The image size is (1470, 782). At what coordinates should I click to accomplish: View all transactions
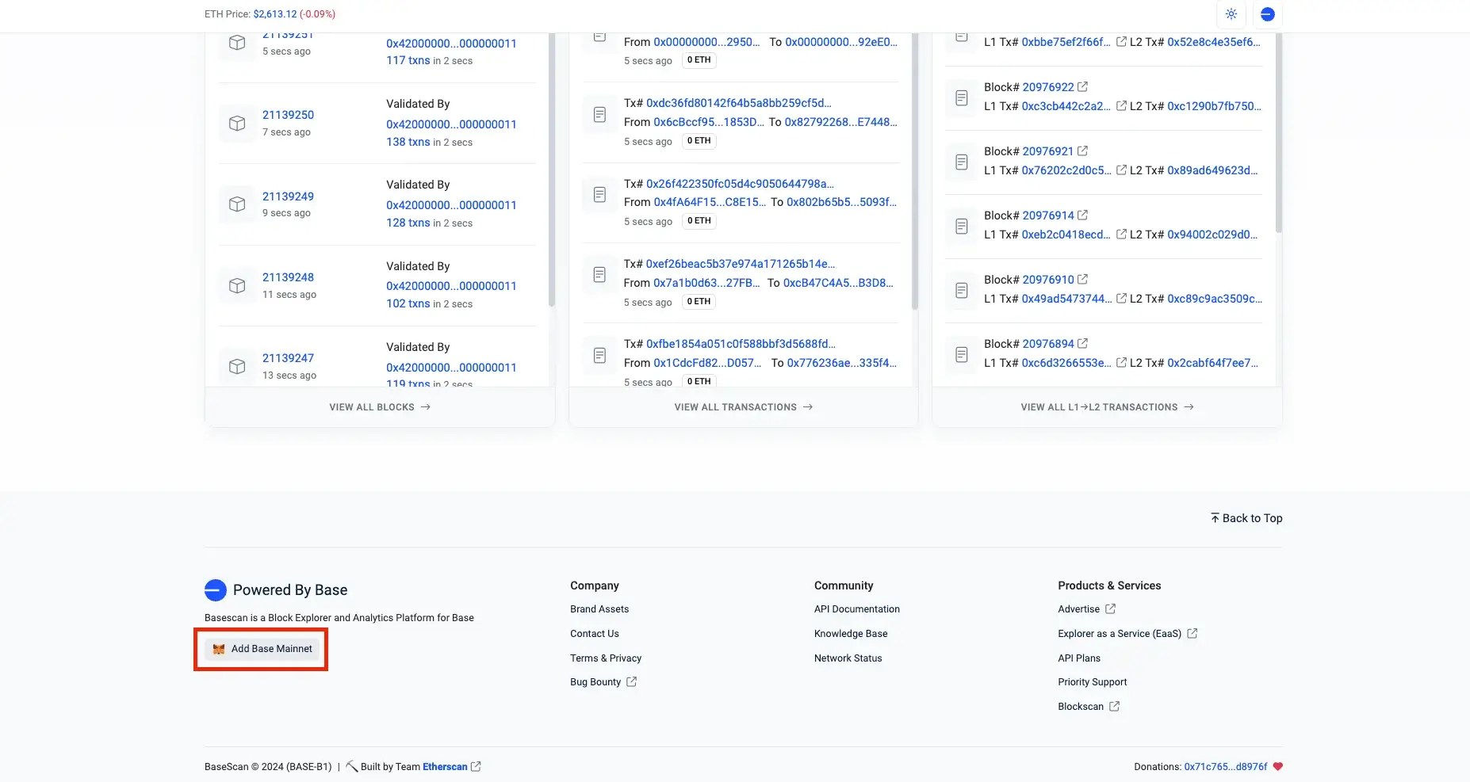pyautogui.click(x=744, y=407)
